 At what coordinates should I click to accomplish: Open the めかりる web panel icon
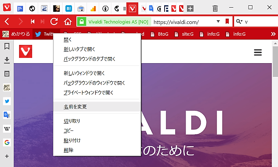click(x=7, y=87)
